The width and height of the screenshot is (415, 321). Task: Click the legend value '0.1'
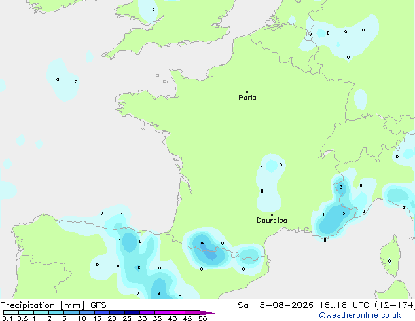(7, 318)
